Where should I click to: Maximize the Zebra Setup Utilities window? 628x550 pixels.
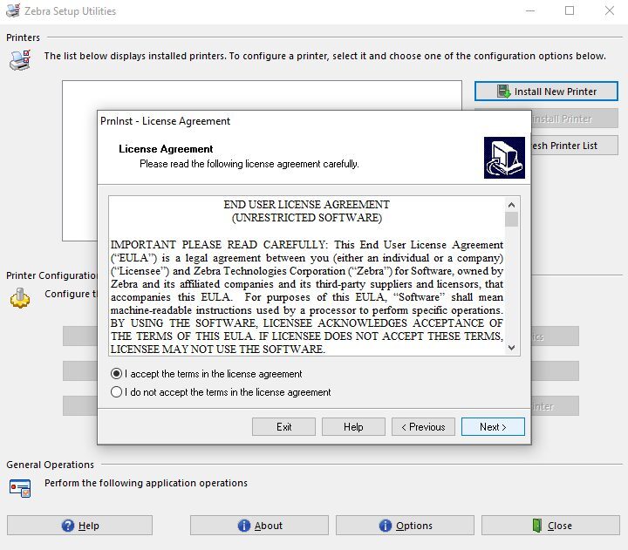(570, 10)
